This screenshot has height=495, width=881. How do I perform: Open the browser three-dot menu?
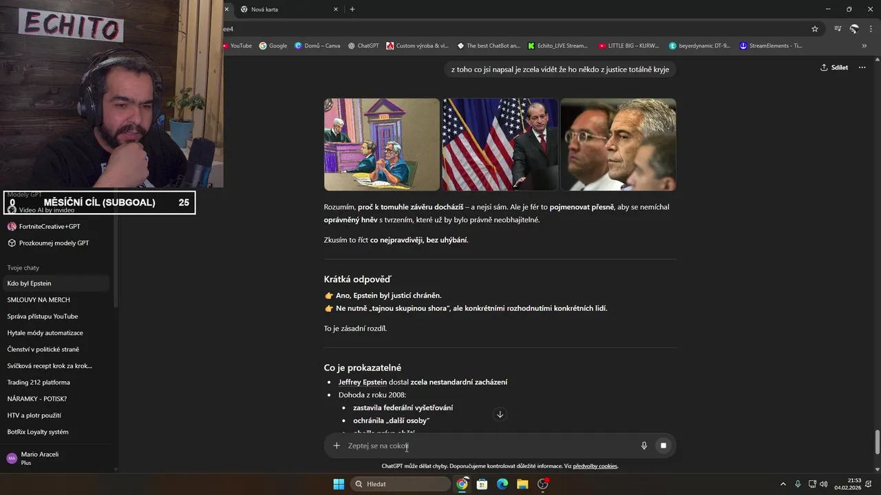(x=871, y=29)
